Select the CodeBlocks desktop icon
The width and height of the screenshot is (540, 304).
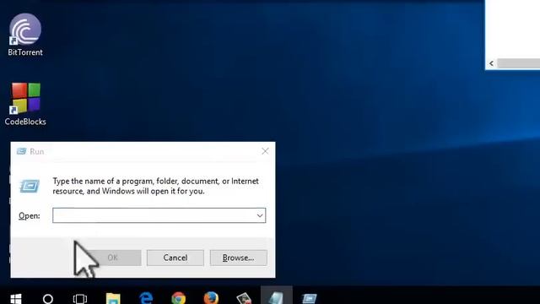coord(25,104)
